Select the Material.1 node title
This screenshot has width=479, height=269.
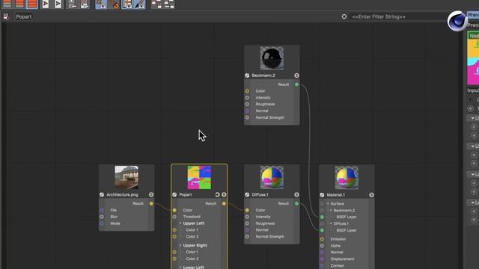(336, 195)
